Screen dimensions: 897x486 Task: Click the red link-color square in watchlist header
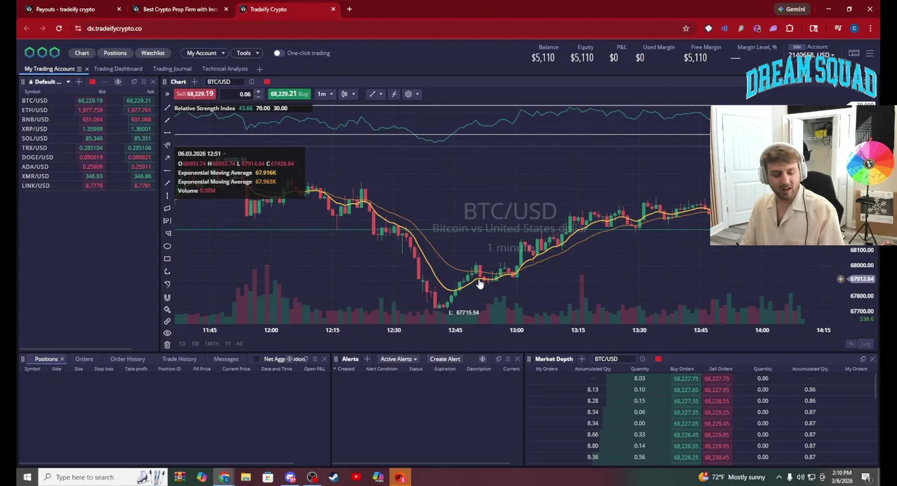point(92,82)
